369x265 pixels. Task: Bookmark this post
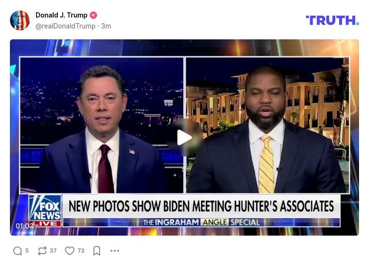(x=97, y=251)
